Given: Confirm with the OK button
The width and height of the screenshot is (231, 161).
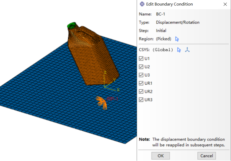Looking at the screenshot, I should click(x=161, y=156).
